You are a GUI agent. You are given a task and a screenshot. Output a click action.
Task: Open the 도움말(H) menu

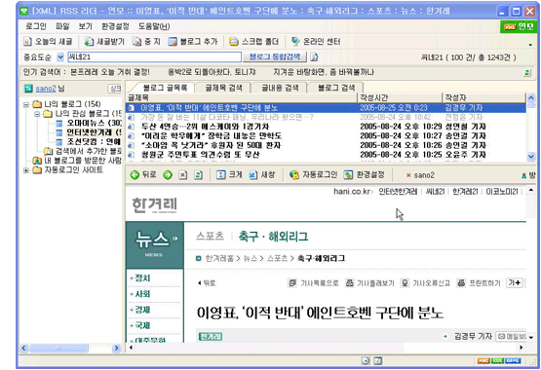[x=154, y=26]
